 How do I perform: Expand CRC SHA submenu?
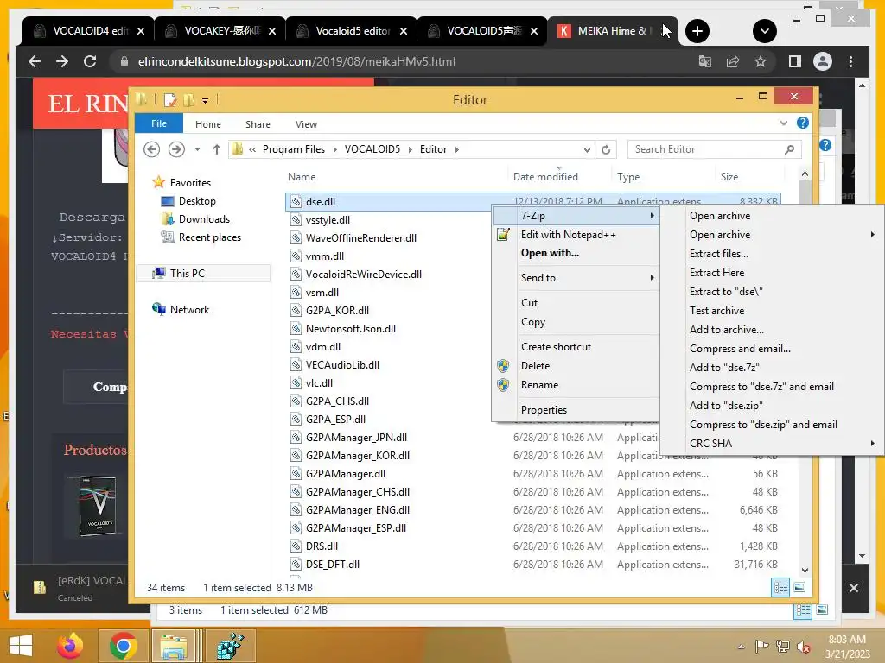click(x=770, y=444)
